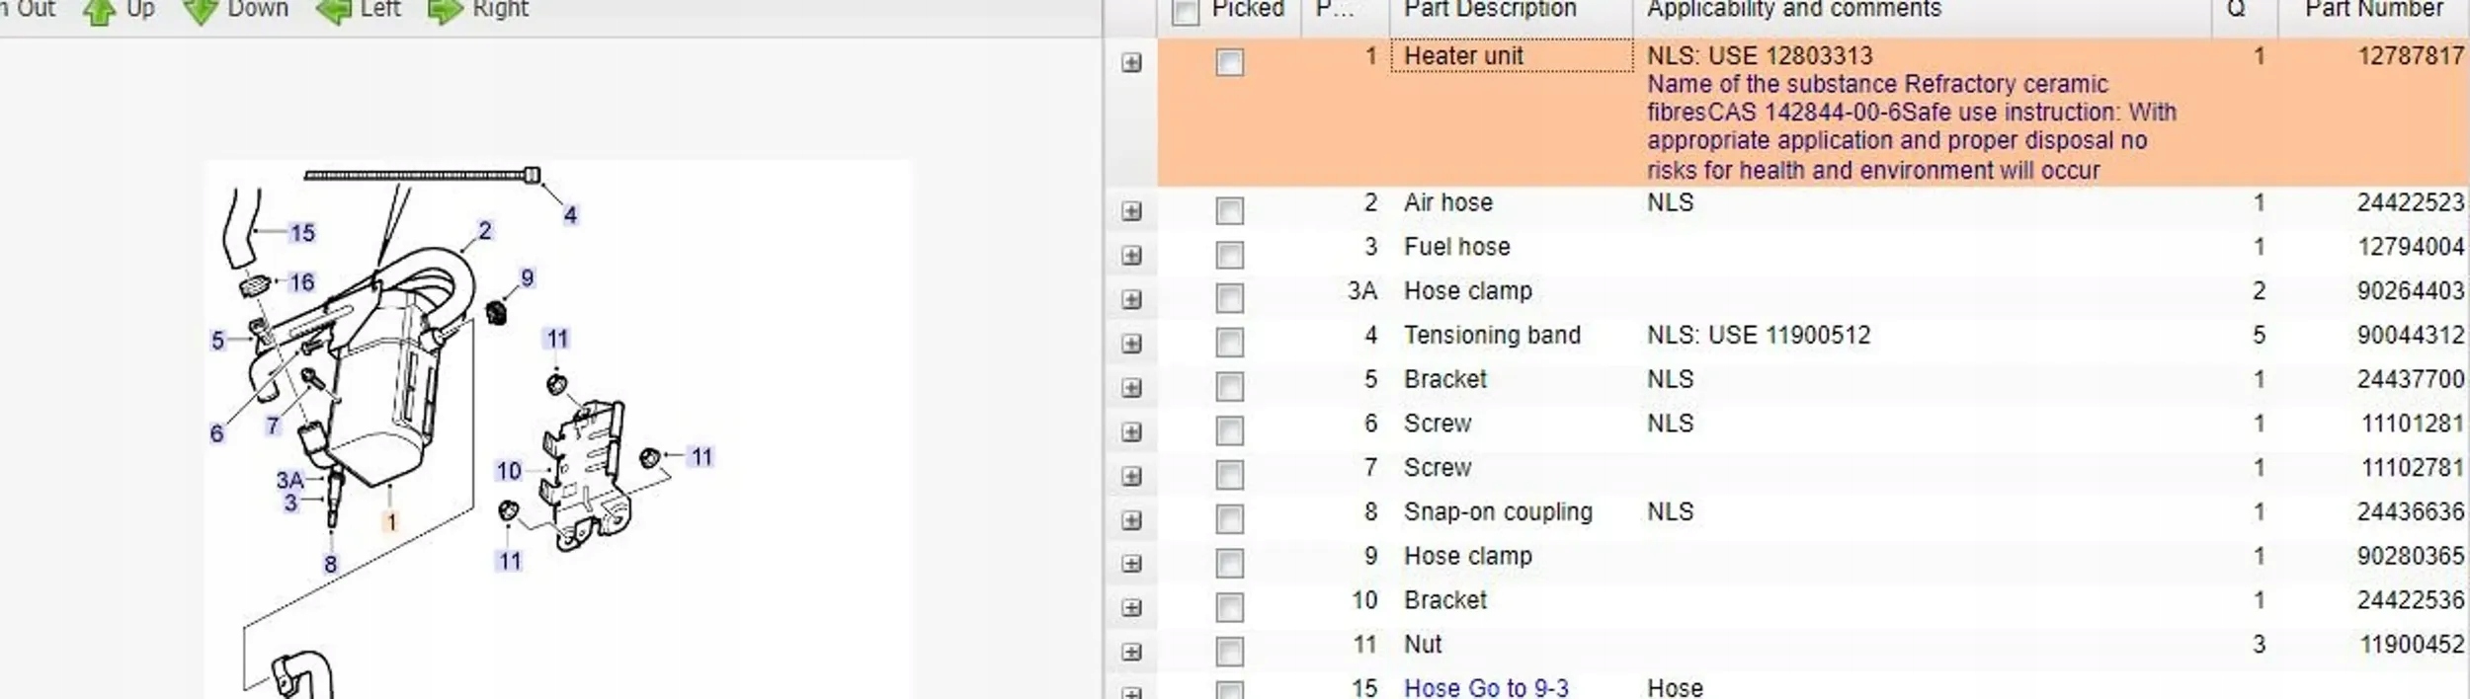The image size is (2470, 699).
Task: Click the Part Number column header
Action: pyautogui.click(x=2371, y=10)
